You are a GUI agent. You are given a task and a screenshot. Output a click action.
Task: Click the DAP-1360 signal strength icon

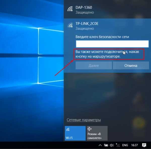click(x=70, y=9)
